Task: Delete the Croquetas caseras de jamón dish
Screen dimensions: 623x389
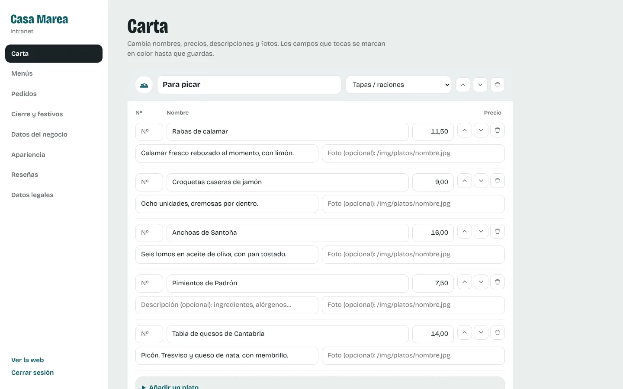Action: coord(498,181)
